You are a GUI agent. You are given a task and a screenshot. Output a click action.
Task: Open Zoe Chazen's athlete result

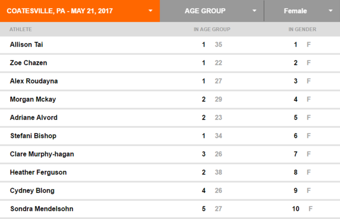click(x=170, y=63)
